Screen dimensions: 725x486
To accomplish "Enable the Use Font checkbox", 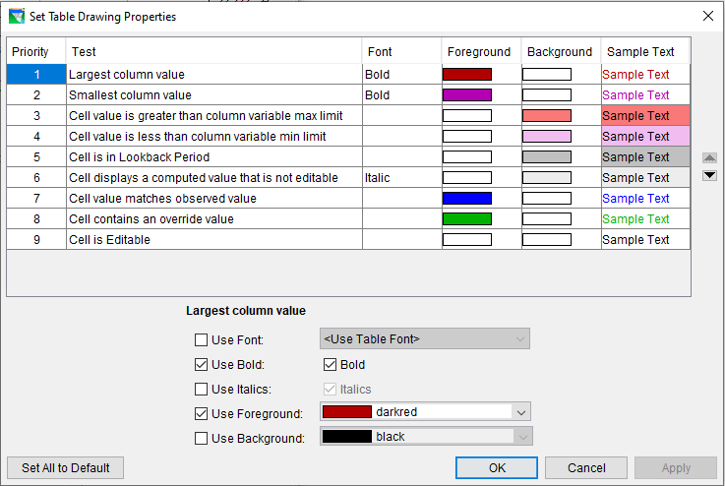I will pos(201,339).
